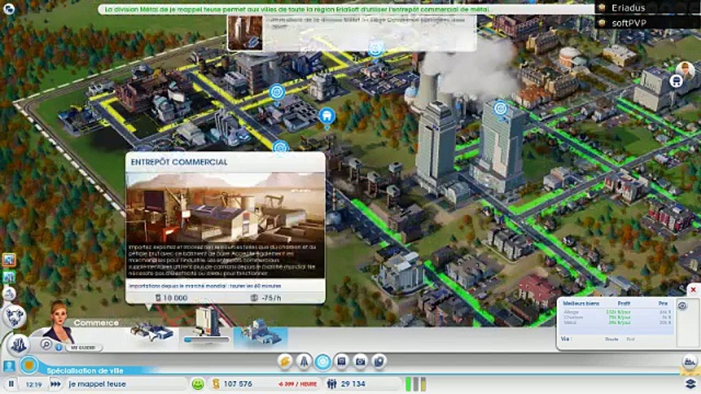Screen dimensions: 701x394
Task: Choose the orange lightning specialization icon
Action: tap(285, 361)
